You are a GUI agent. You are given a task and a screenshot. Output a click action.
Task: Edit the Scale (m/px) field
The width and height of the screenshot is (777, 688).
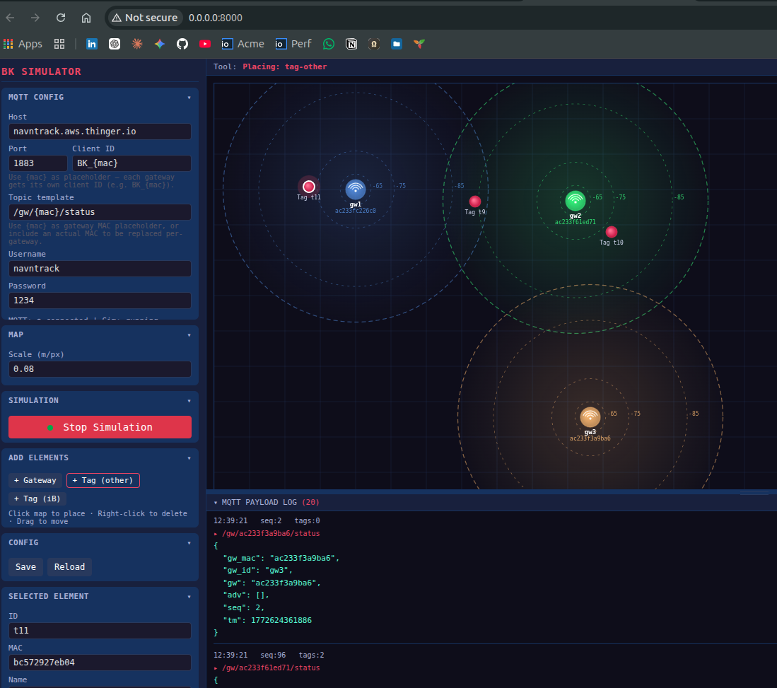[100, 369]
